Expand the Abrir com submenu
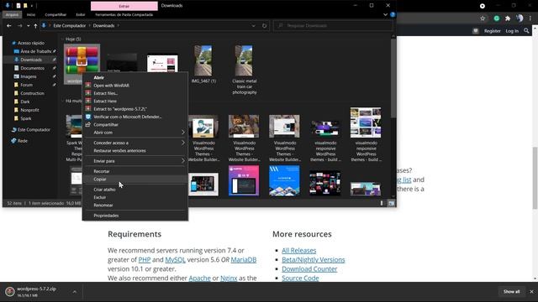538x302 pixels. coord(135,133)
